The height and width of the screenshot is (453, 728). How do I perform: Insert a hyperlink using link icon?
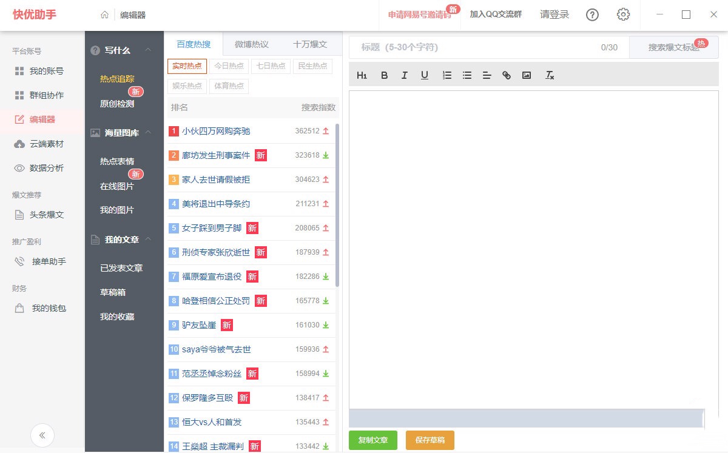[x=507, y=75]
